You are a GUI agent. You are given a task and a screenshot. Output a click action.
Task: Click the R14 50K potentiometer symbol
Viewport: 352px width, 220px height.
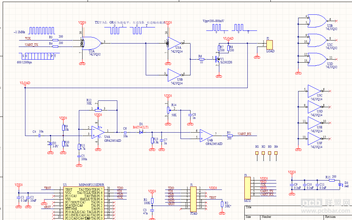coord(168,110)
